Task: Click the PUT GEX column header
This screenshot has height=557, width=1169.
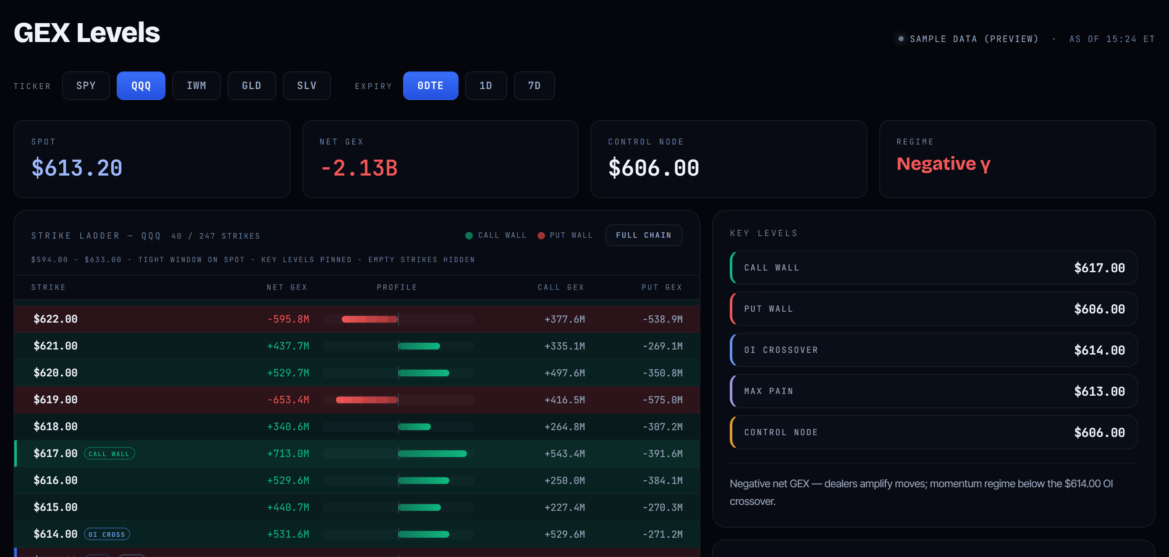Action: (662, 287)
